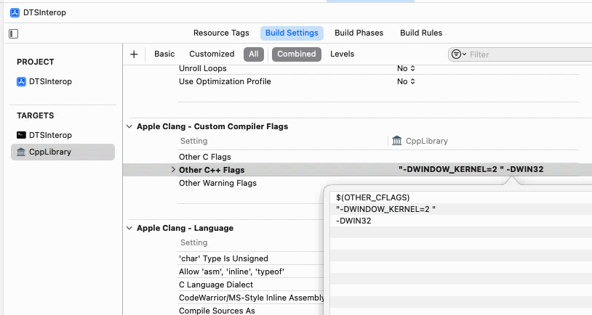
Task: Click the Setting column header under Custom Compiler Flags
Action: pos(193,141)
